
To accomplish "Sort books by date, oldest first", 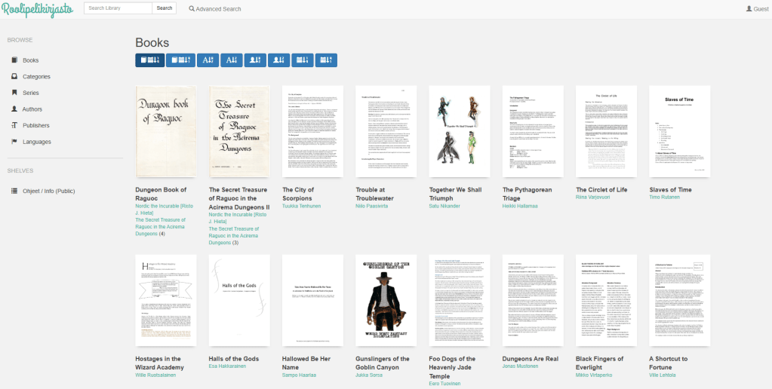I will tap(180, 60).
